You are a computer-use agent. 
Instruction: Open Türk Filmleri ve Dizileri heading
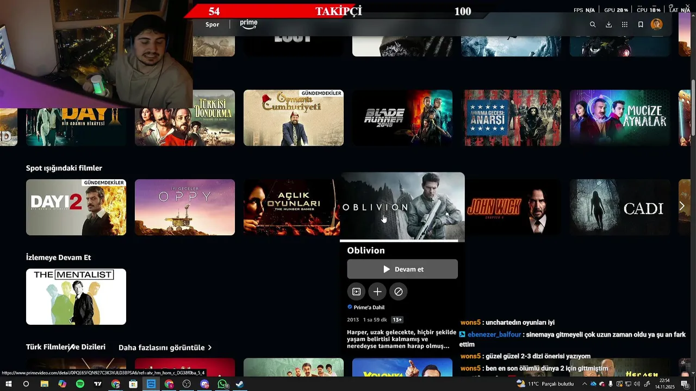click(66, 347)
